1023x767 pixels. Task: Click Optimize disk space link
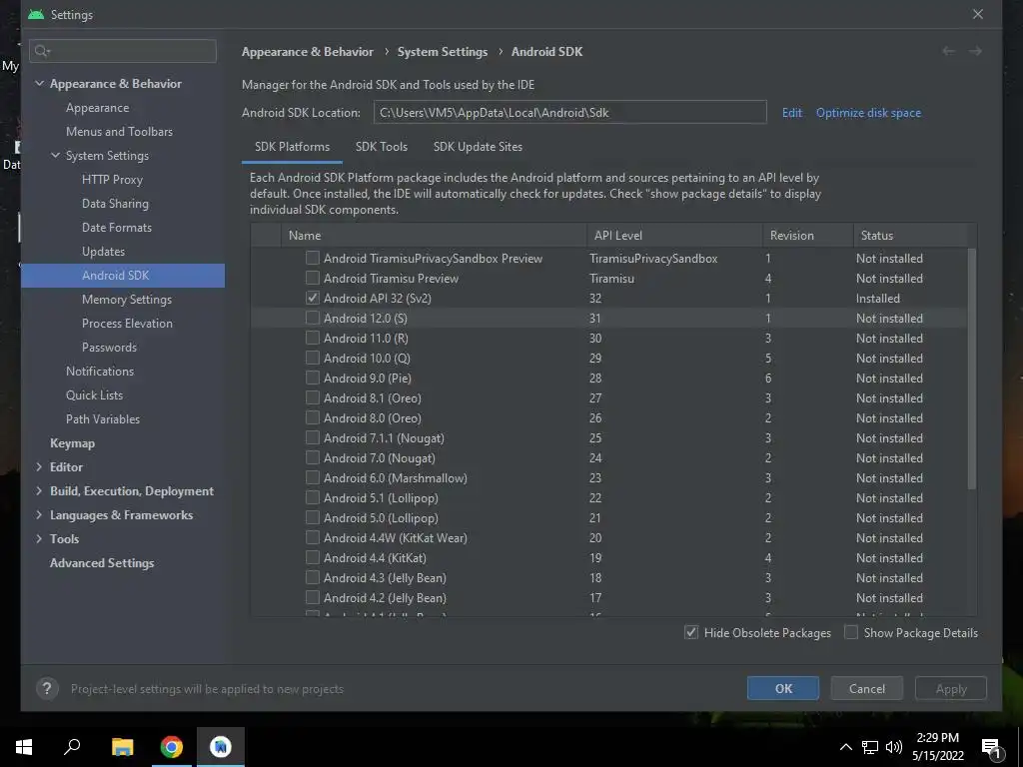868,113
